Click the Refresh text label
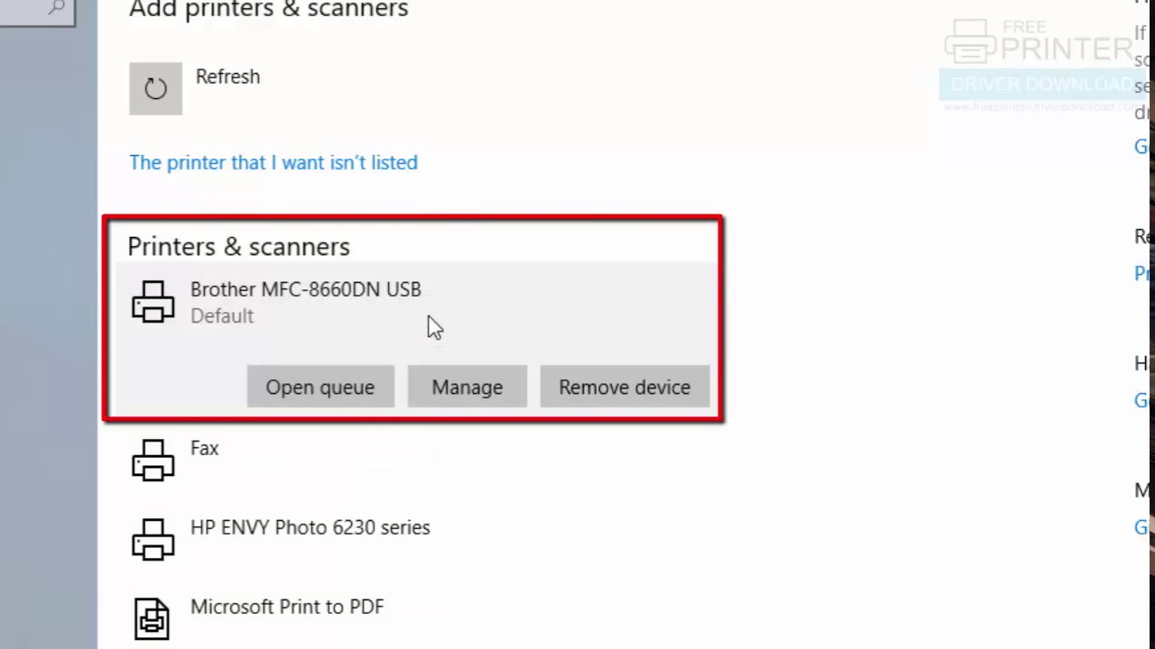The width and height of the screenshot is (1155, 649). click(x=227, y=77)
